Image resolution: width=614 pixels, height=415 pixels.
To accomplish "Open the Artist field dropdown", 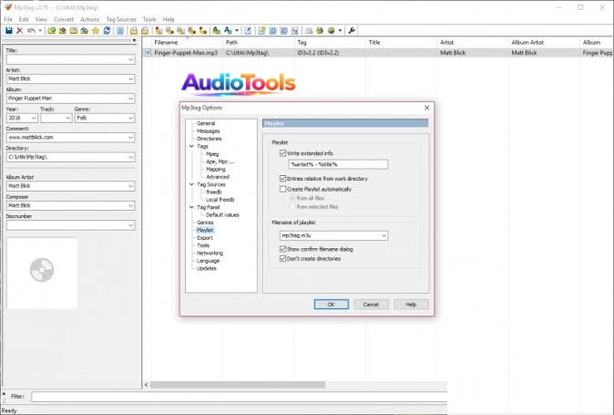I will point(130,78).
